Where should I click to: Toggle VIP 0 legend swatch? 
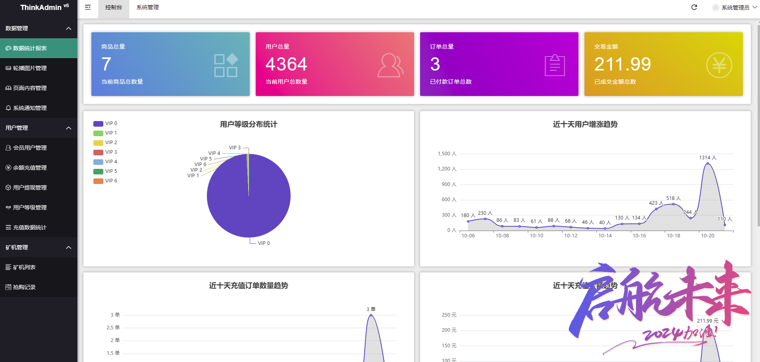point(98,123)
